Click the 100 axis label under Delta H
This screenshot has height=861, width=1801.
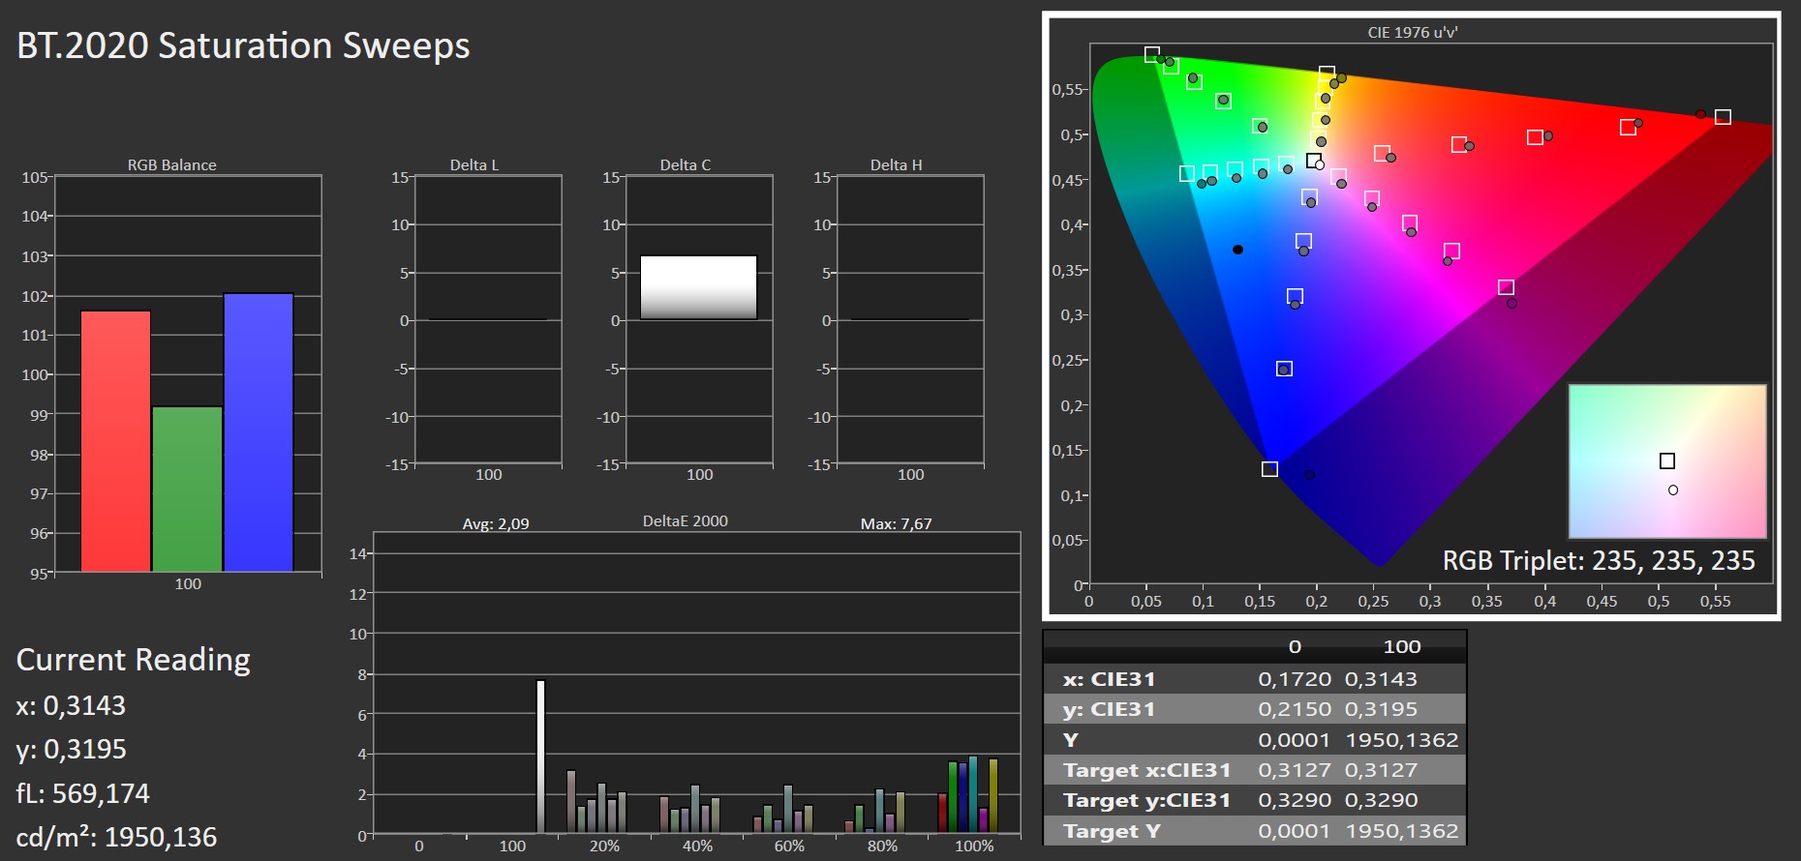[x=911, y=474]
